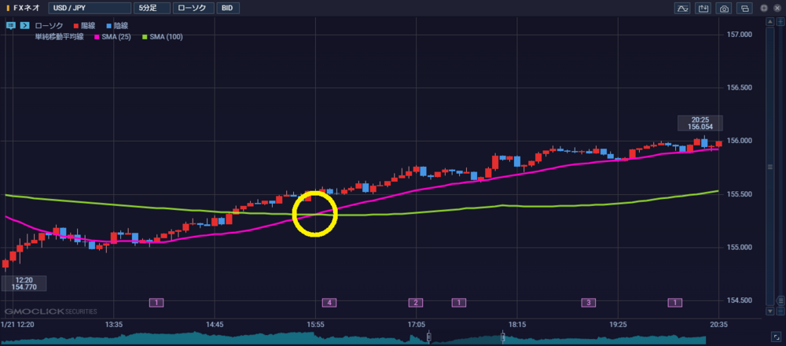
Task: Click the event marker labeled 4
Action: [x=329, y=302]
